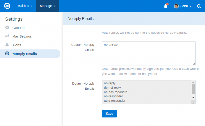The image size is (205, 126).
Task: Click scroll-up arrow in default emails list
Action: pyautogui.click(x=193, y=82)
